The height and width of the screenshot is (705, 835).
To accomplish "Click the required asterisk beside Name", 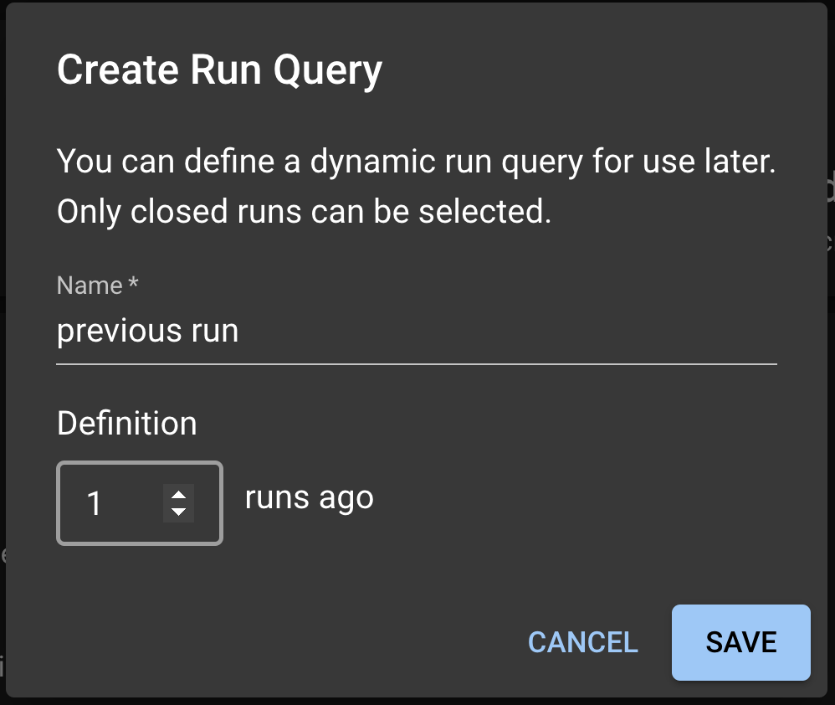I will coord(133,285).
